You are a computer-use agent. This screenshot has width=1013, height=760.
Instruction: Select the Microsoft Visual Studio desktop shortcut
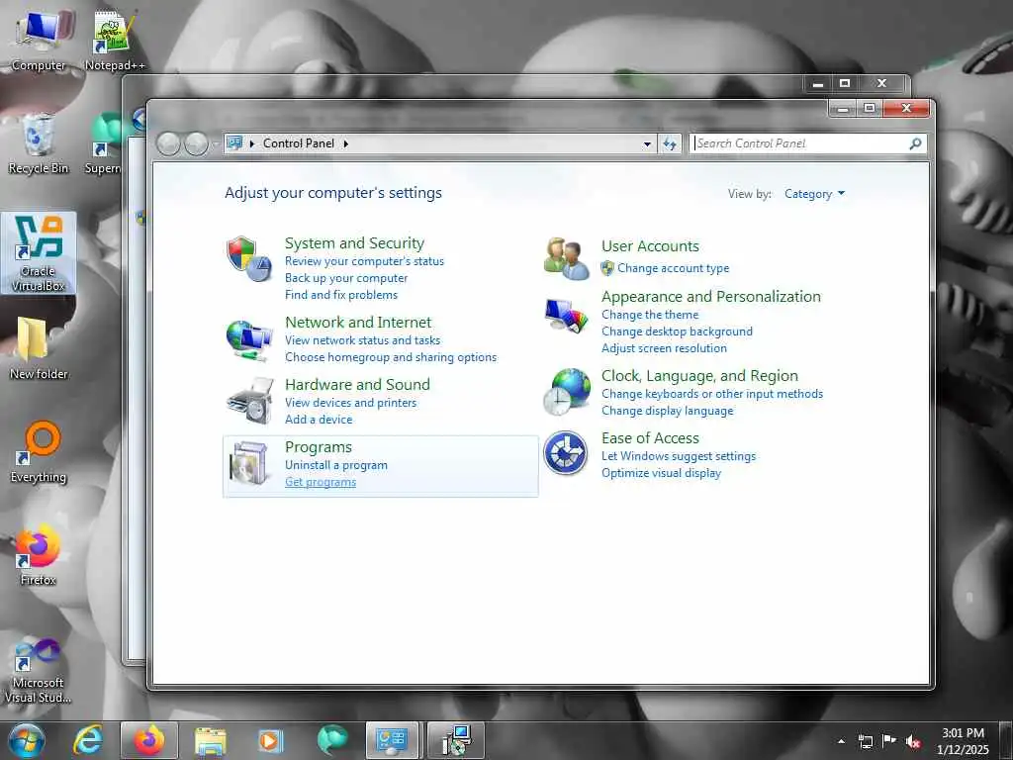point(39,670)
